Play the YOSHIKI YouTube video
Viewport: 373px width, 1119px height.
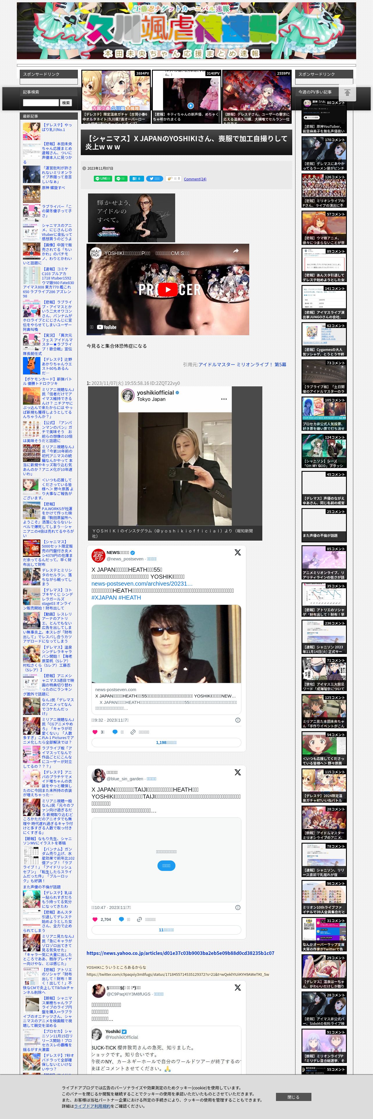pyautogui.click(x=168, y=290)
